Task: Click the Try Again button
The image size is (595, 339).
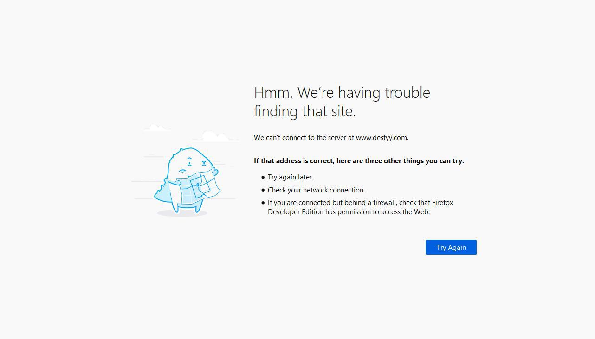Action: 451,247
